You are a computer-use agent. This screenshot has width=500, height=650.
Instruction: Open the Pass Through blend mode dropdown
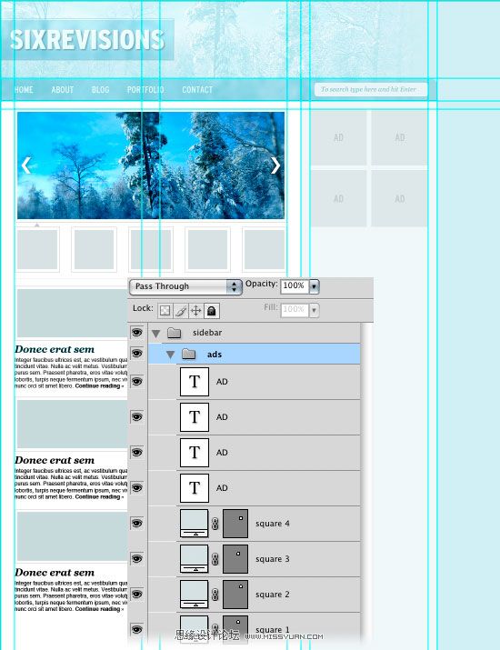[185, 286]
